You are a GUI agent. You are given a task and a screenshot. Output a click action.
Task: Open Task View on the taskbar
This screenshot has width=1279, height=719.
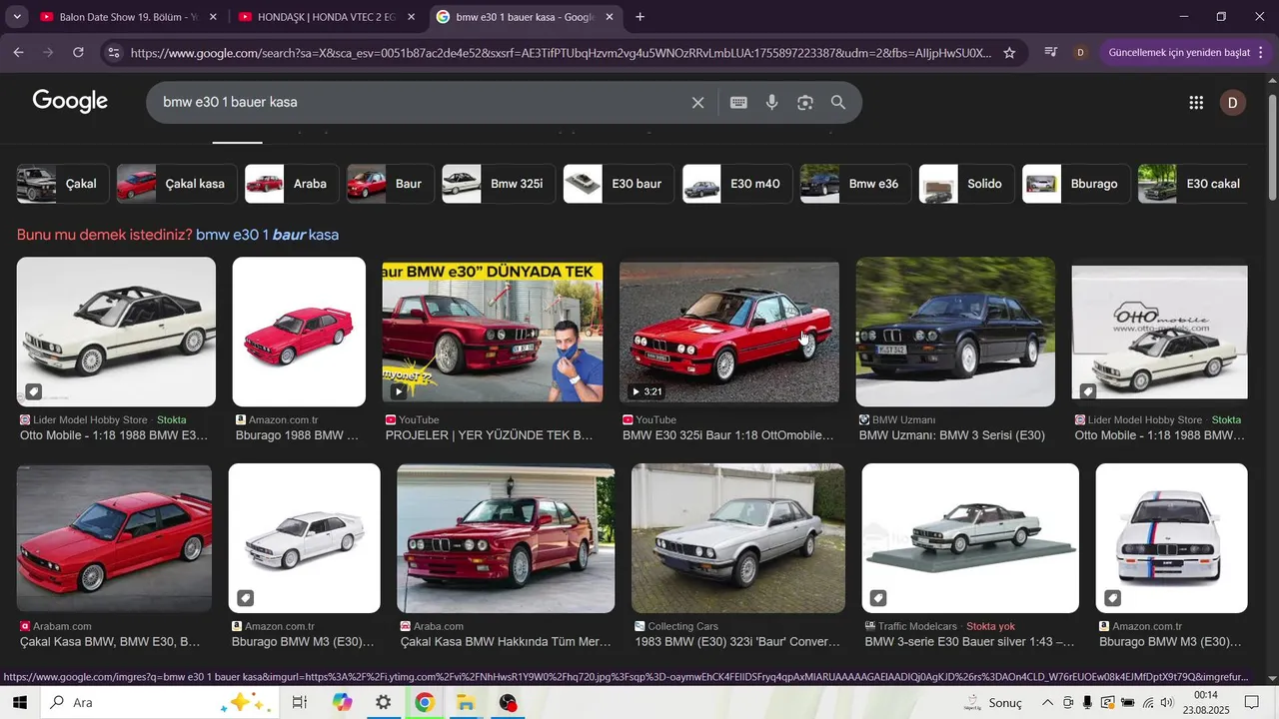[299, 702]
